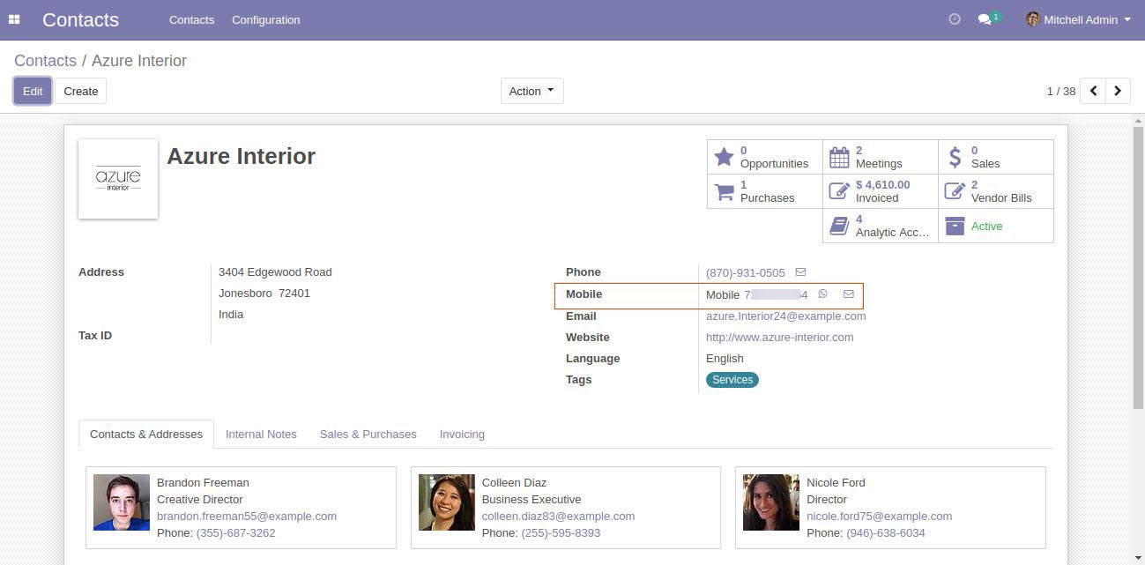
Task: Open the activities clock icon
Action: pyautogui.click(x=955, y=19)
